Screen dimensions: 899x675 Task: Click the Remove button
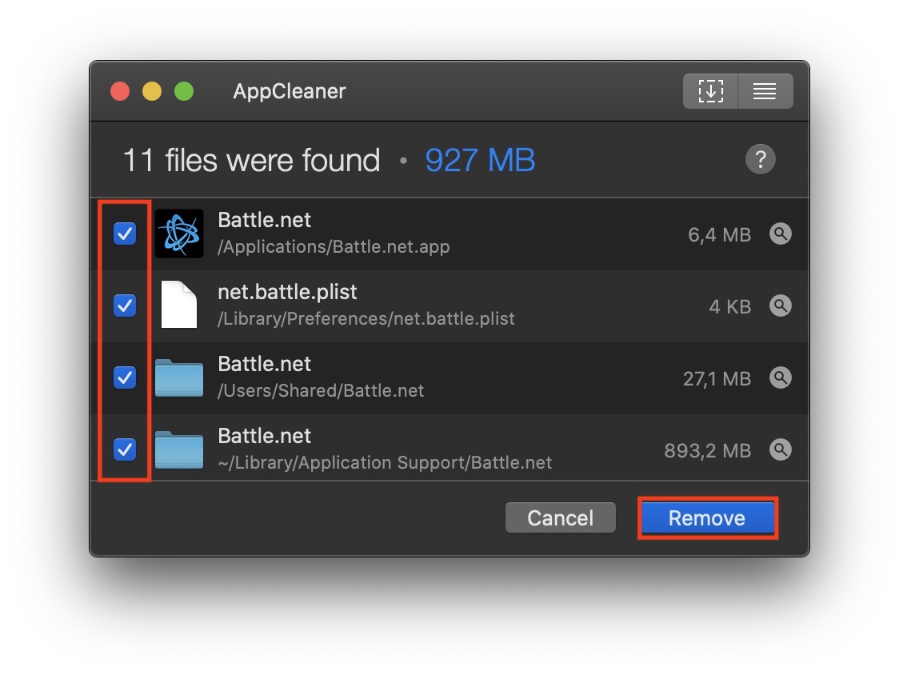[707, 518]
